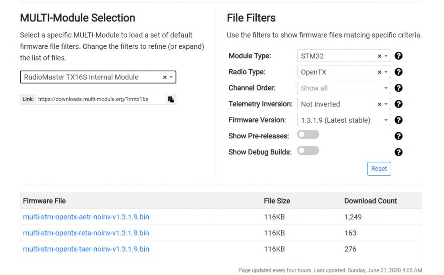Copy the module link to clipboard
444x275 pixels.
(x=171, y=99)
